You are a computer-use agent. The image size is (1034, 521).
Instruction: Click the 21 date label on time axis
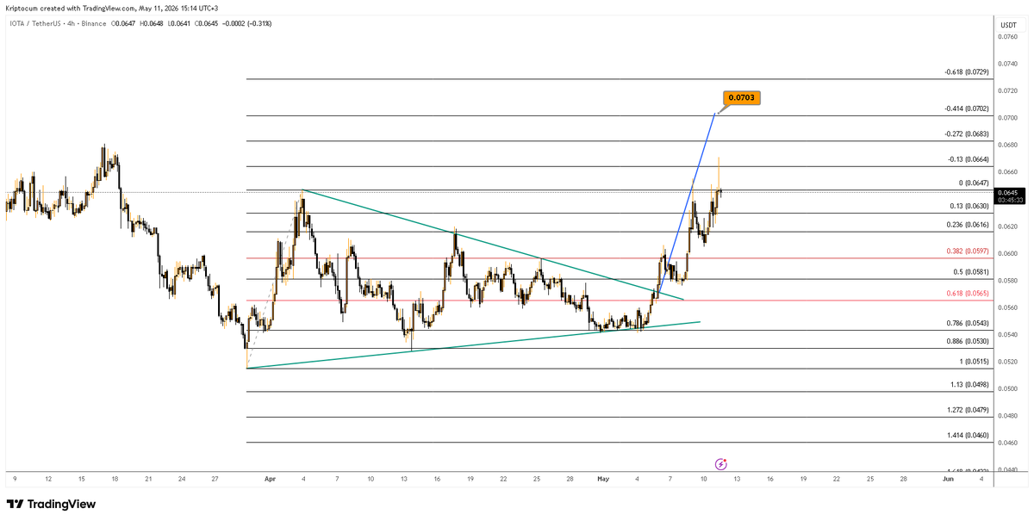[148, 477]
